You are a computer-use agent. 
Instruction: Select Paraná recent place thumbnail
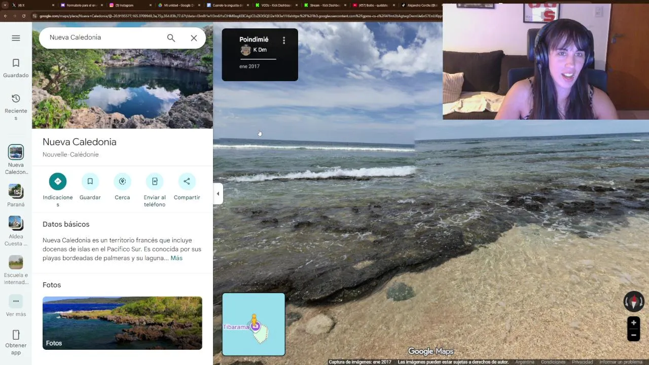pos(16,191)
